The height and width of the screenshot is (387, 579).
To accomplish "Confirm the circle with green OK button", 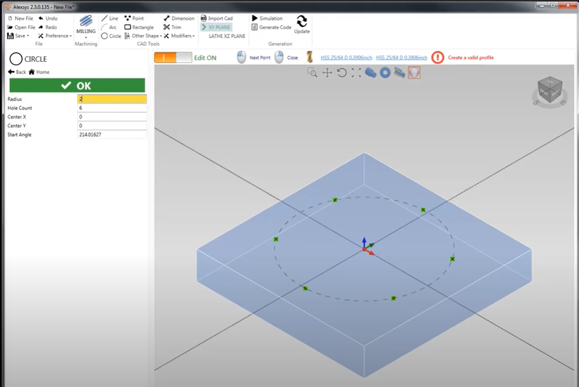I will 77,85.
